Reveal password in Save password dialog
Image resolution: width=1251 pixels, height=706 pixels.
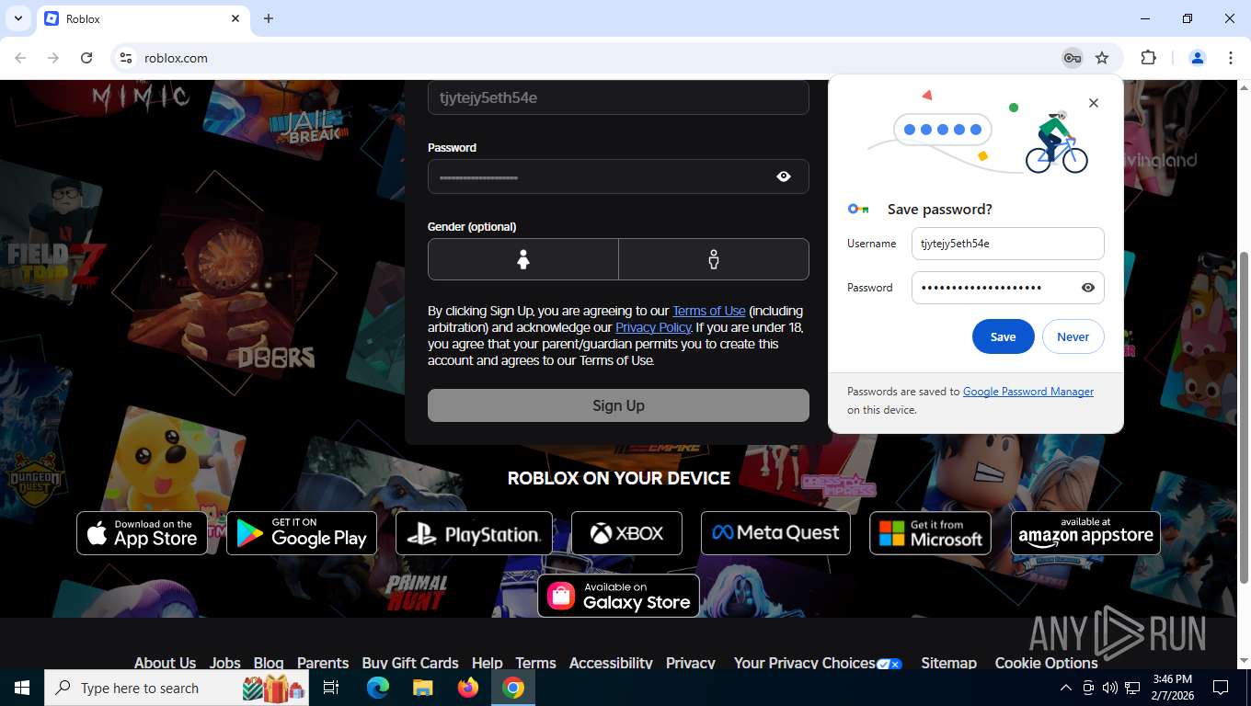click(x=1088, y=288)
